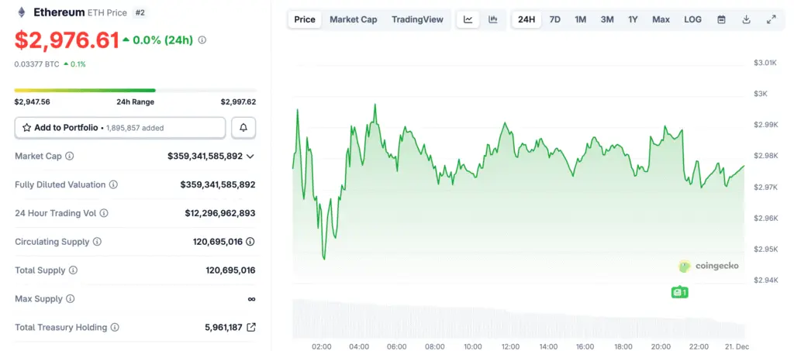Viewport: 794px width, 351px height.
Task: Open Total Treasury Holding external link
Action: tap(250, 327)
